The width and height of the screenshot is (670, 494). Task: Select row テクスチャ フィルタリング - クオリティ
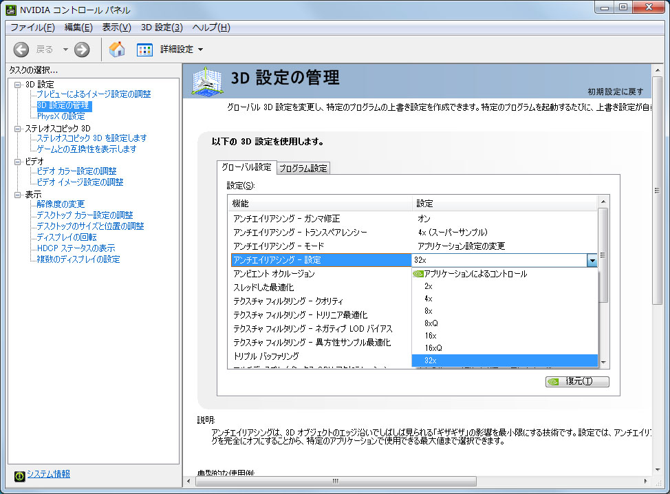click(320, 301)
